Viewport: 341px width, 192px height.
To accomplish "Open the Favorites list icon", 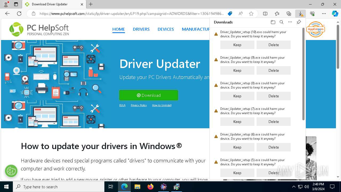I will pos(277,14).
